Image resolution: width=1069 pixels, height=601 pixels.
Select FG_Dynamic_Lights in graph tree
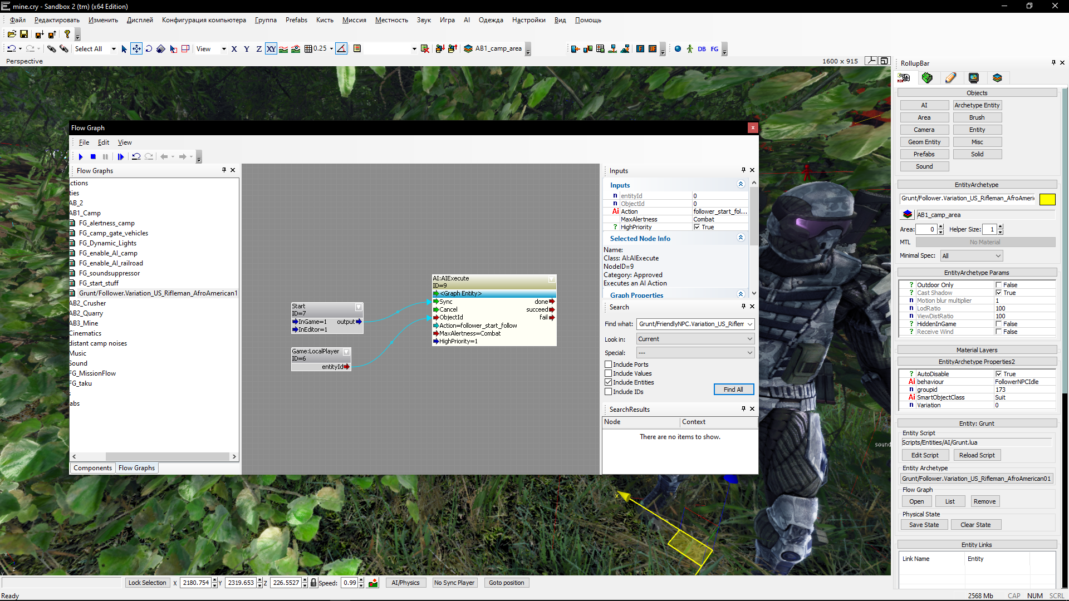pyautogui.click(x=107, y=243)
